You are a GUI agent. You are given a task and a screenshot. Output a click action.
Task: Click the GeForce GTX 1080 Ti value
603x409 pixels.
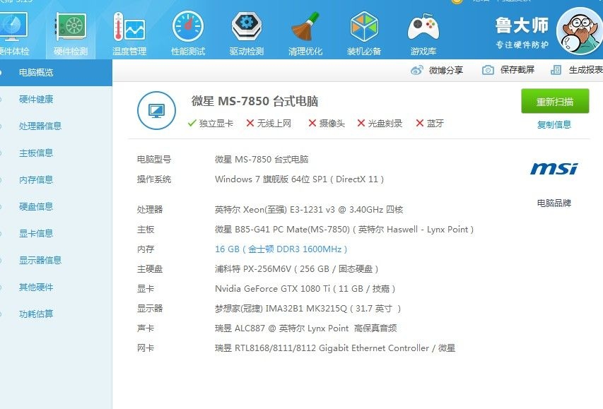click(x=305, y=289)
